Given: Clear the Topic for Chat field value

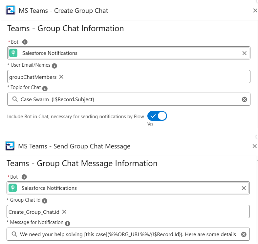Looking at the screenshot, I should 244,99.
